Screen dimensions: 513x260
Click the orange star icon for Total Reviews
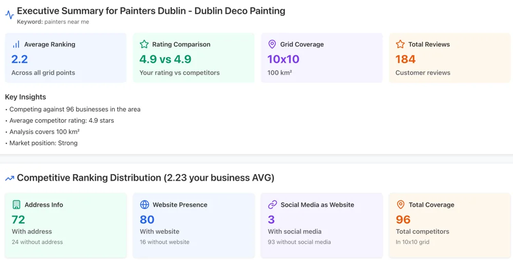[x=400, y=45]
